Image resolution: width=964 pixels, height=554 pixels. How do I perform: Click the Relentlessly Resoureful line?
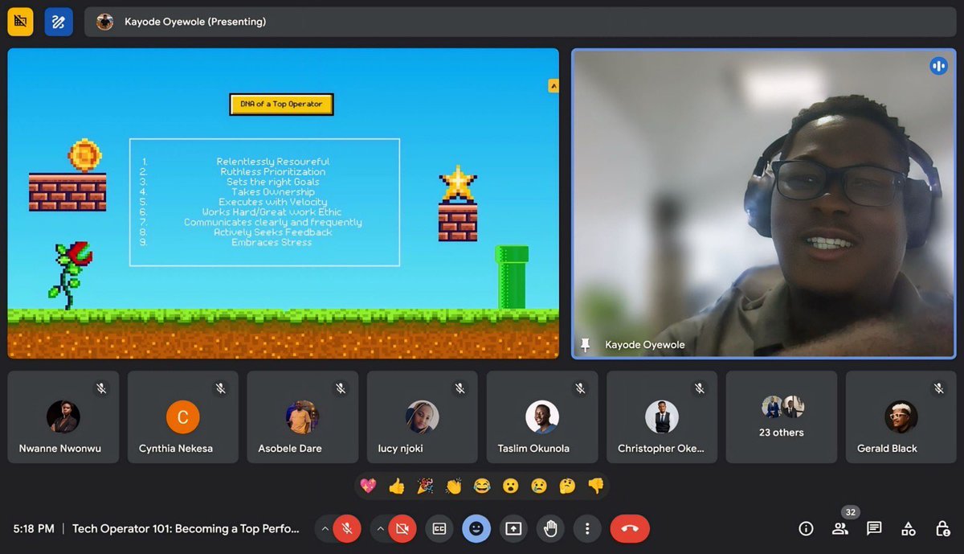[273, 162]
